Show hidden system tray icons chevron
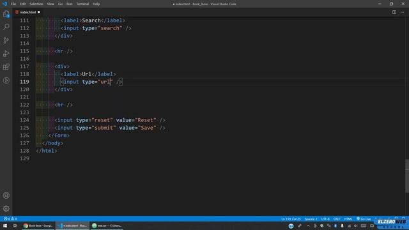The image size is (409, 230). (x=308, y=226)
